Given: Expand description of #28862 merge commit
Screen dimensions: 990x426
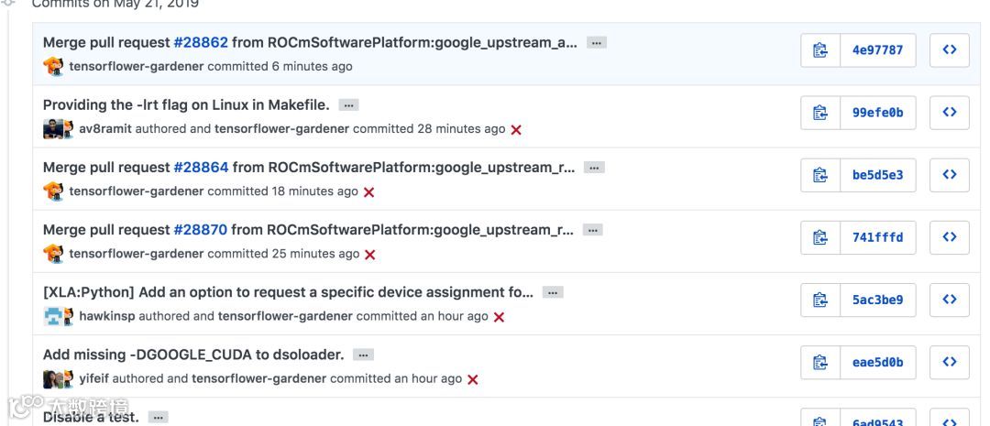Looking at the screenshot, I should 597,43.
